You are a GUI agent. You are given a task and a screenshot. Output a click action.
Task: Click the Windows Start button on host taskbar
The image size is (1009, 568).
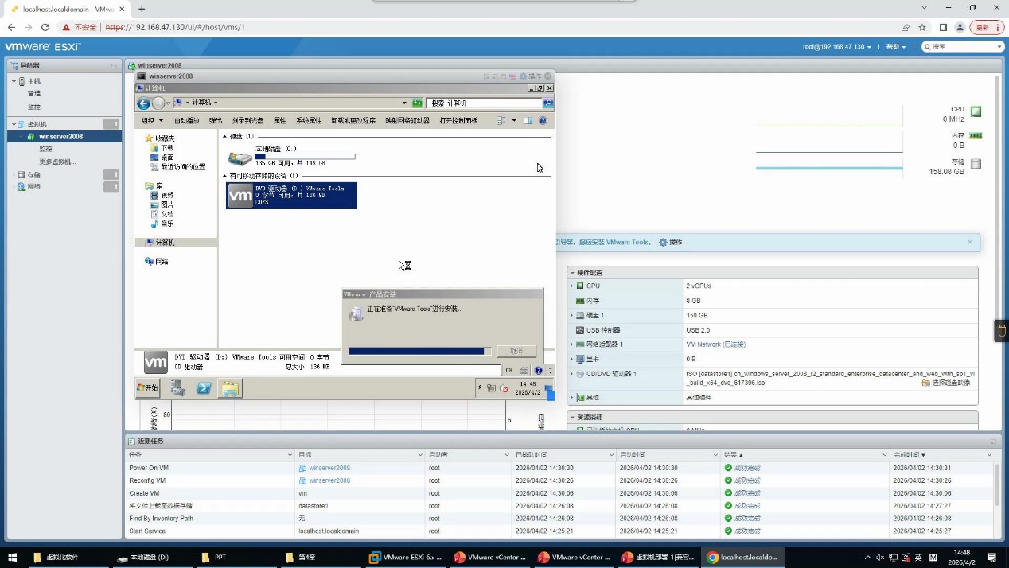pos(12,558)
